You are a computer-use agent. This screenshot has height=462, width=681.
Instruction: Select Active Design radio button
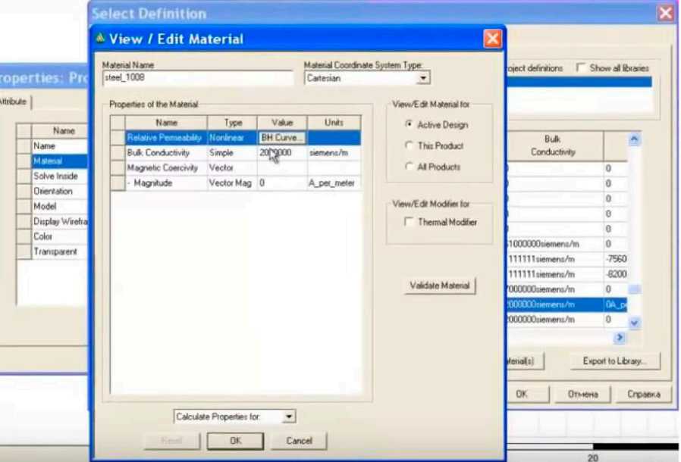pos(409,124)
